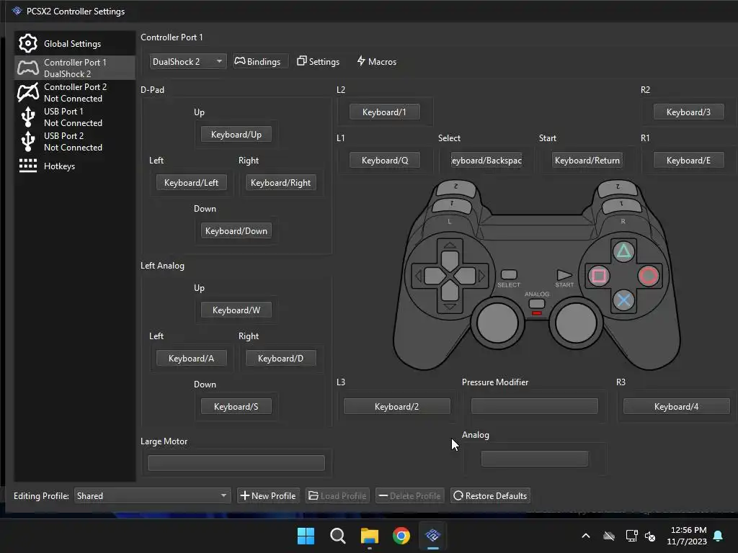Rebind L2 Keyboard/1 binding
The image size is (738, 553).
(x=384, y=112)
